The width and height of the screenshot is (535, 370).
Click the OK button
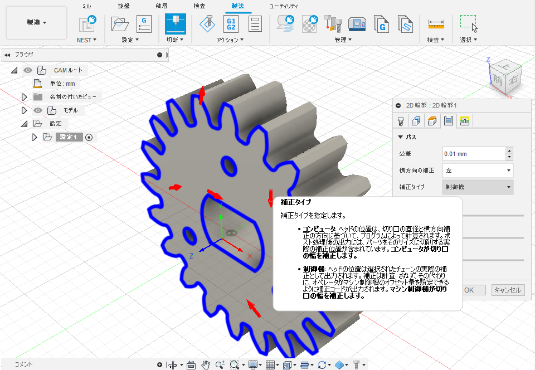click(474, 290)
